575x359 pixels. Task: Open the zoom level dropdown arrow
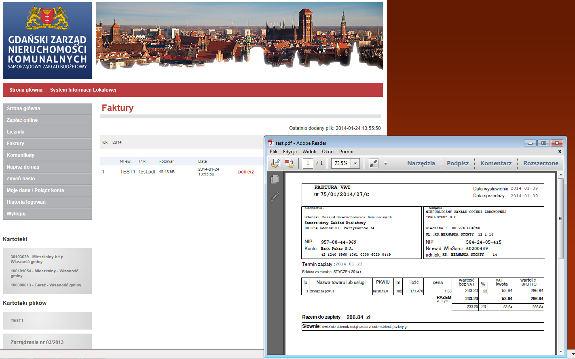coord(355,163)
